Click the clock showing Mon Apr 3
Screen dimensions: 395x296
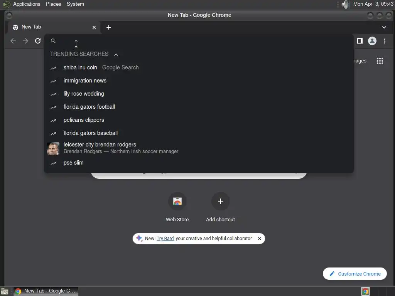(373, 4)
